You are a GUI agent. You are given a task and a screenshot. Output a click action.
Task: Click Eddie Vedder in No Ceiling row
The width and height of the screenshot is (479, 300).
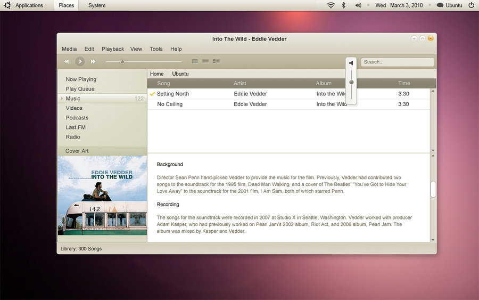tap(250, 104)
